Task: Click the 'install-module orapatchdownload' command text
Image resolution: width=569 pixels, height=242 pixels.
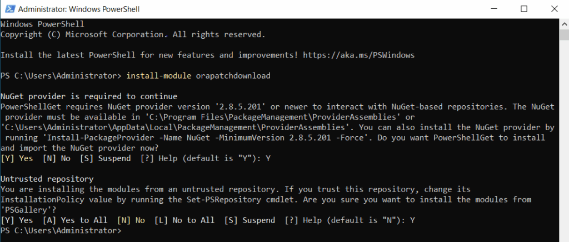Action: point(199,75)
